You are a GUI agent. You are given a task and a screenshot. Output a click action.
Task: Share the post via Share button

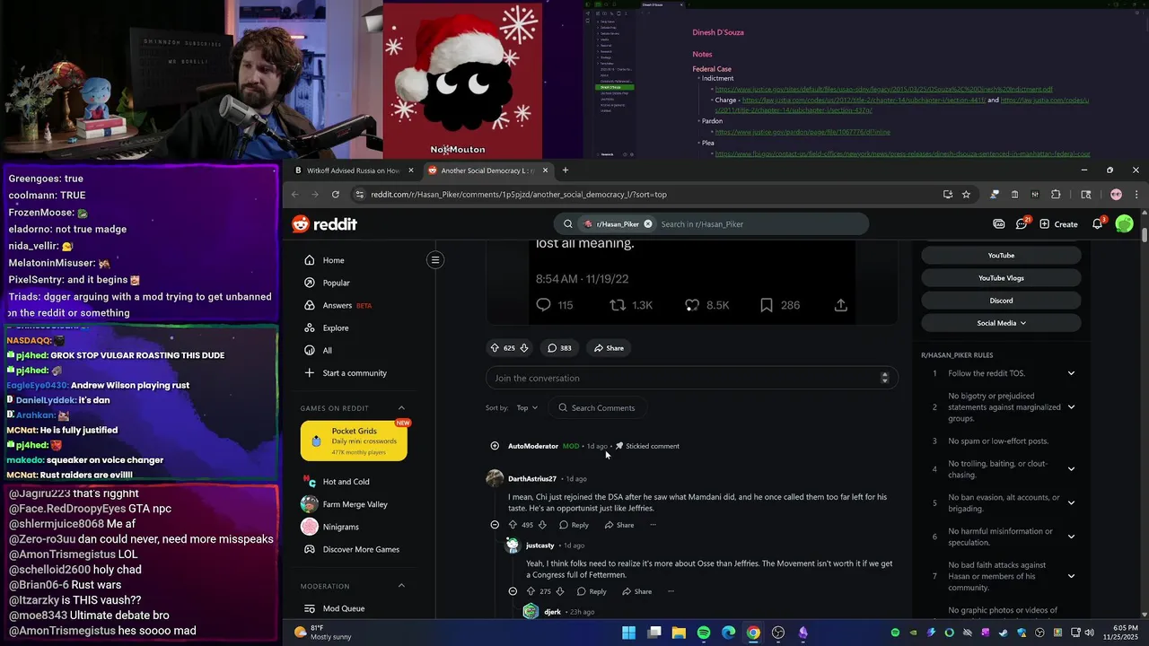(x=608, y=348)
